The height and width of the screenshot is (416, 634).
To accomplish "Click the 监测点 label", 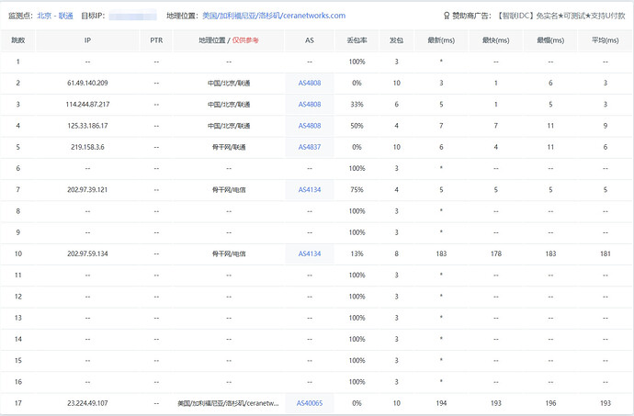I will pyautogui.click(x=20, y=16).
